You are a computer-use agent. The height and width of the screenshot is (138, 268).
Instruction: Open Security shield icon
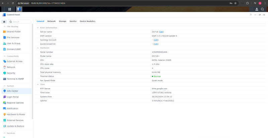pos(5,73)
